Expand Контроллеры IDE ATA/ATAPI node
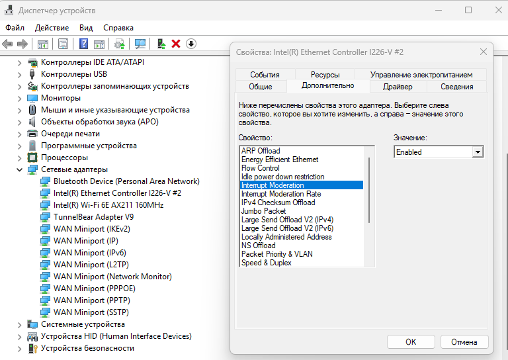508x360 pixels. coord(19,63)
